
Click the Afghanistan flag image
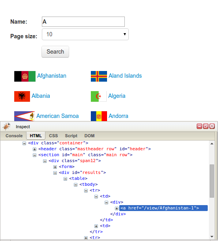click(x=25, y=76)
